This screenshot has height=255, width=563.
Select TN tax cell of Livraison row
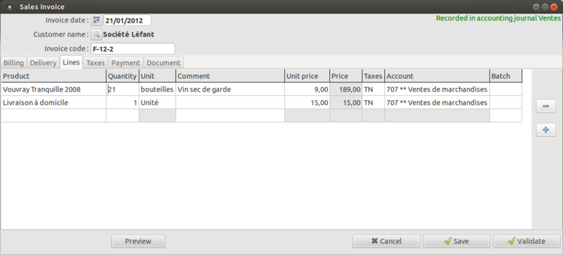point(374,103)
